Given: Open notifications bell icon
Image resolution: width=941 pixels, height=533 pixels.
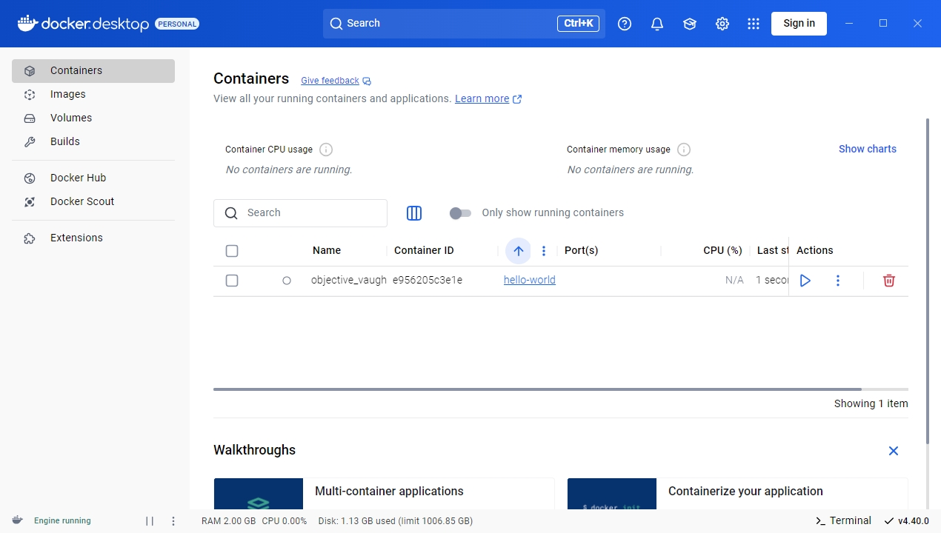Looking at the screenshot, I should [x=657, y=24].
